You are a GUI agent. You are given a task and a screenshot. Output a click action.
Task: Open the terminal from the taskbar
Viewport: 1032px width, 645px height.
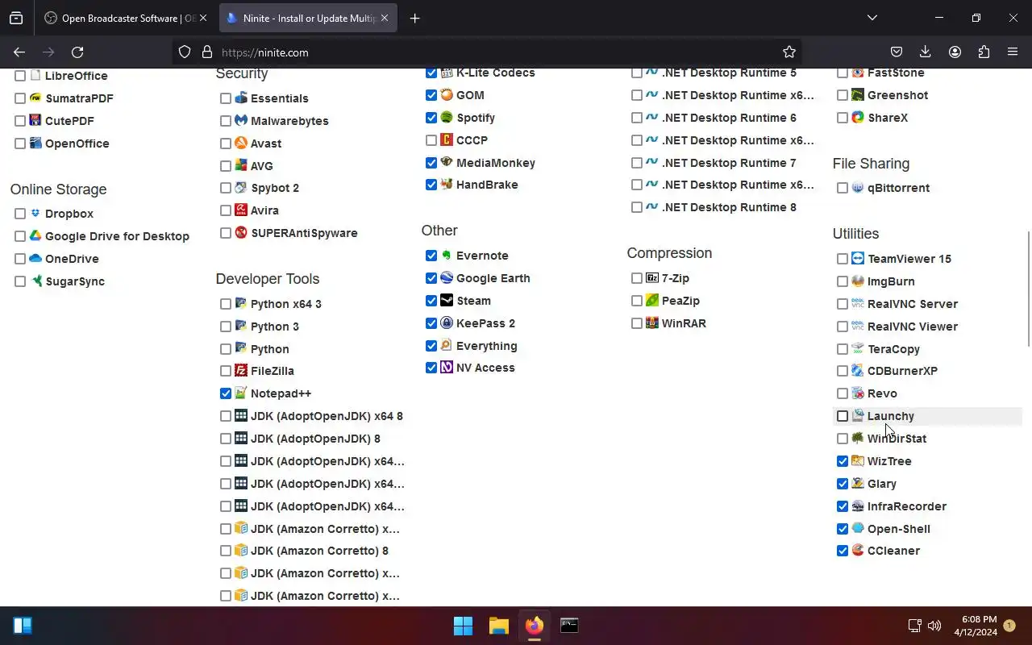point(569,626)
